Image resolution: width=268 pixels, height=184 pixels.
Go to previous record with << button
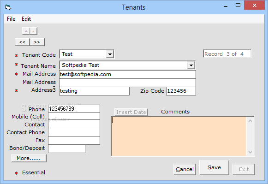coord(22,42)
